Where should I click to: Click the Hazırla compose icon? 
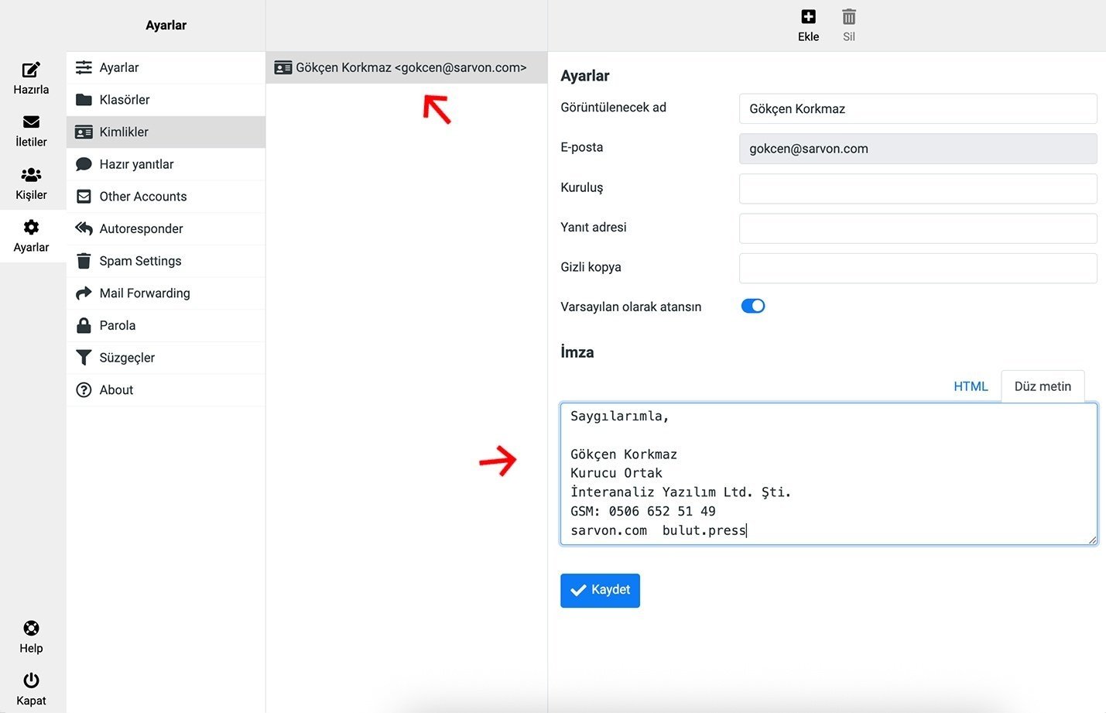click(31, 70)
